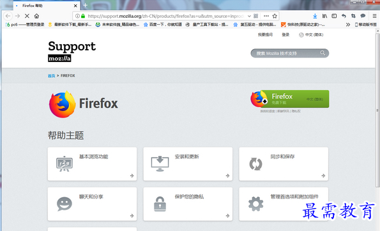Open a new tab with the plus button
This screenshot has height=231, width=380.
click(x=86, y=5)
